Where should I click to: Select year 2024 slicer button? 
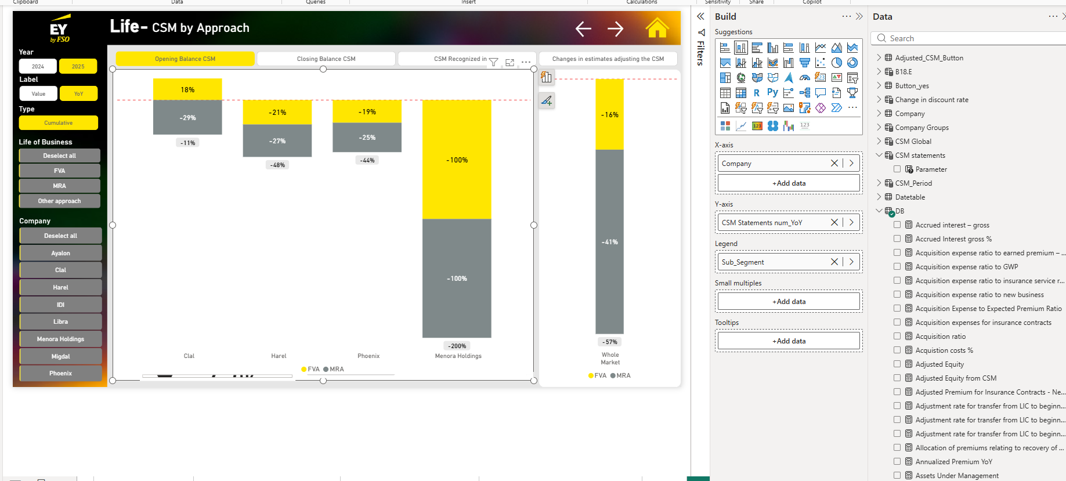point(38,66)
